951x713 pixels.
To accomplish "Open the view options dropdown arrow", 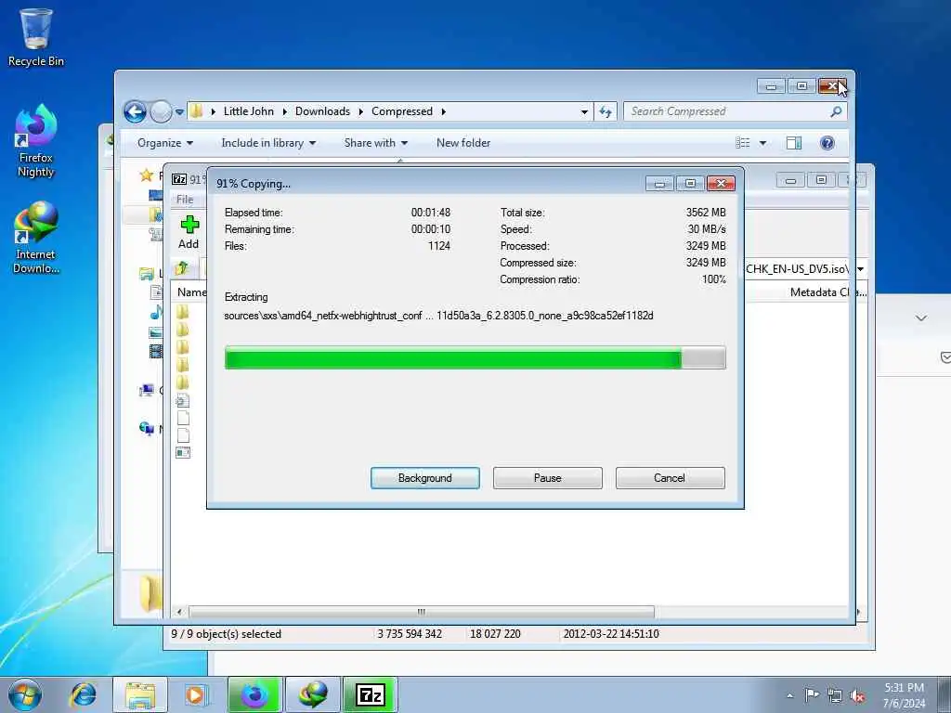I will tap(763, 143).
